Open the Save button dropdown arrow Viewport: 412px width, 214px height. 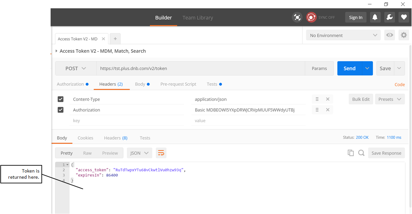pyautogui.click(x=399, y=68)
